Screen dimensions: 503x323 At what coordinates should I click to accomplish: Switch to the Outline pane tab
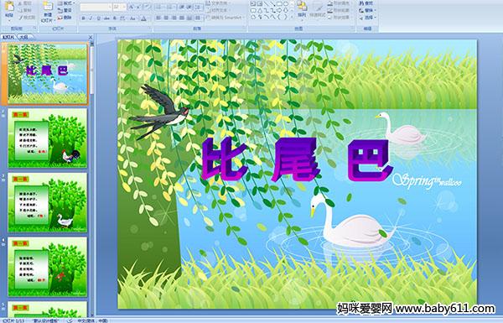(x=23, y=38)
